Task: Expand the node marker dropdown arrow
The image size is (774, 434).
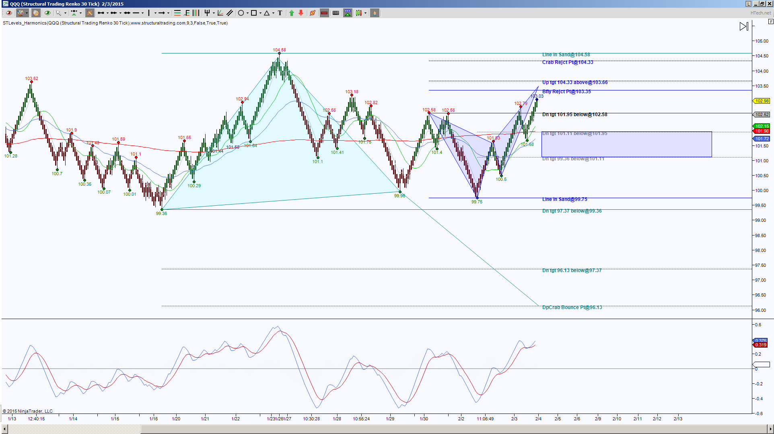Action: [x=80, y=13]
